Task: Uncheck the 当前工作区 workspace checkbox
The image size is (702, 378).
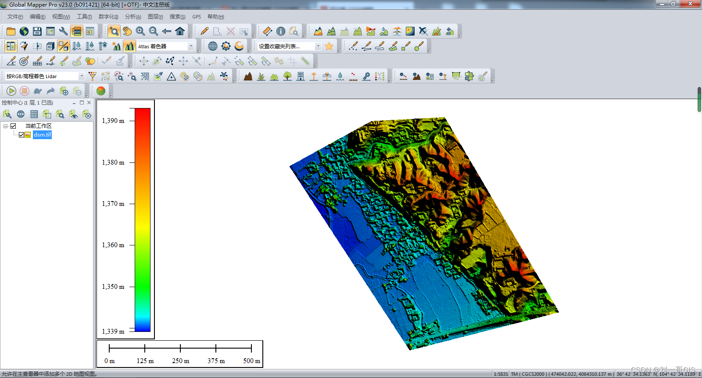Action: pyautogui.click(x=13, y=126)
